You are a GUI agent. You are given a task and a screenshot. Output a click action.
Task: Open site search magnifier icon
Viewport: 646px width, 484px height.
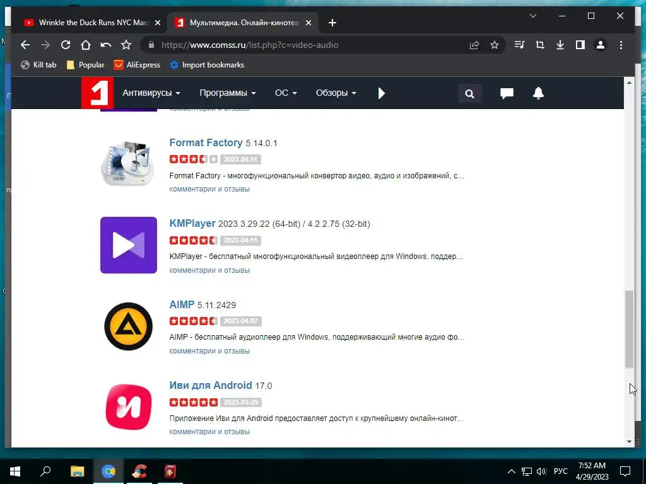[469, 93]
